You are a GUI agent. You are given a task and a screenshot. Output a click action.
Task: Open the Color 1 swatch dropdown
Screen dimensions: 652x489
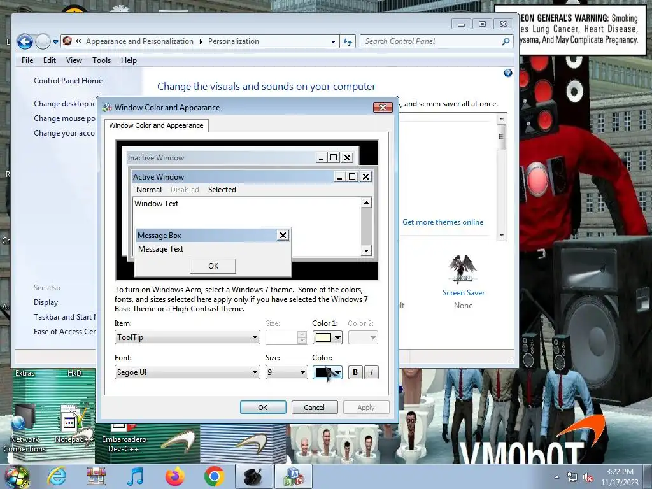click(327, 337)
